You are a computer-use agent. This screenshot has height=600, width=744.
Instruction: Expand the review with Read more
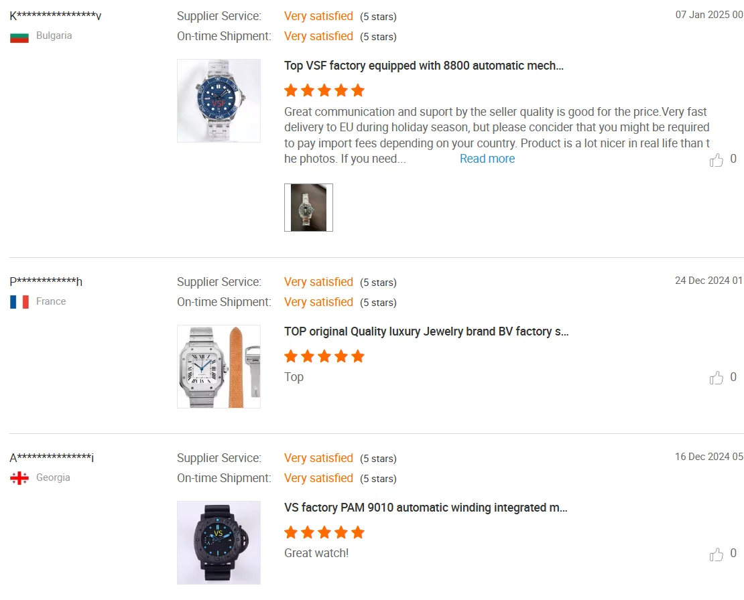pos(487,159)
